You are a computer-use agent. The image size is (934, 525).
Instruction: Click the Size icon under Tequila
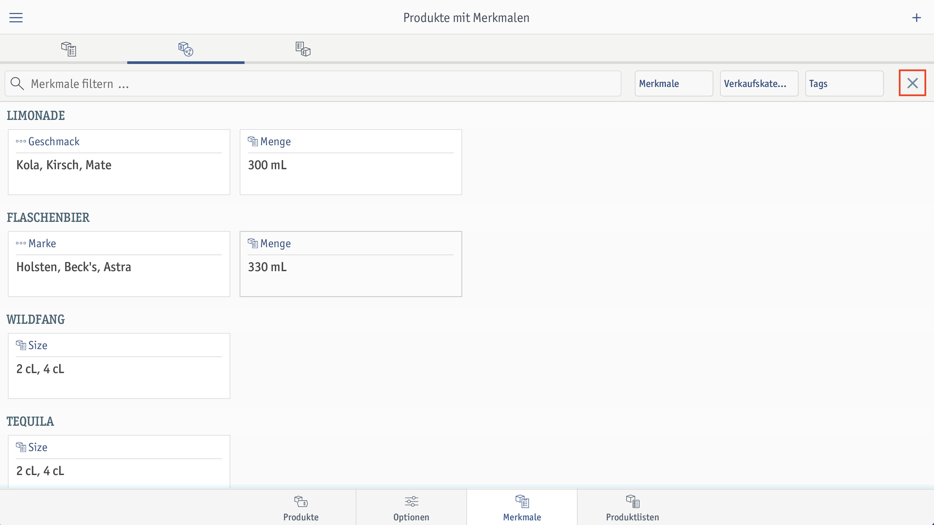[x=21, y=447]
